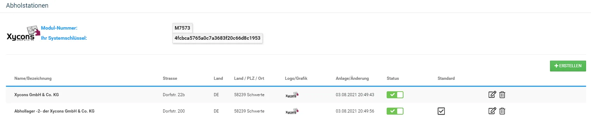The width and height of the screenshot is (591, 131).
Task: Click the Status column header
Action: coord(393,78)
